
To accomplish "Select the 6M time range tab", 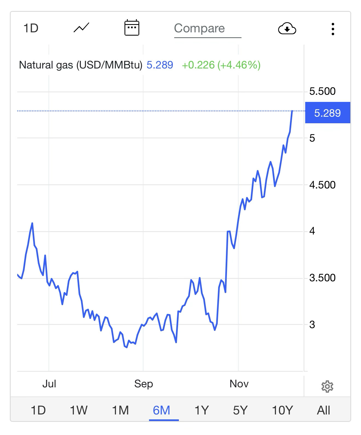I will [162, 410].
